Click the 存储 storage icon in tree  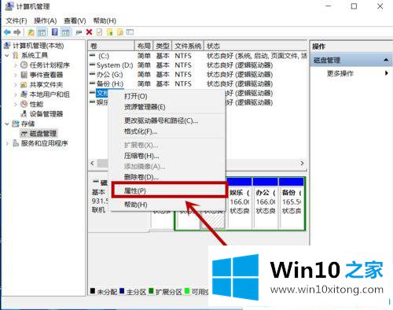[x=16, y=124]
